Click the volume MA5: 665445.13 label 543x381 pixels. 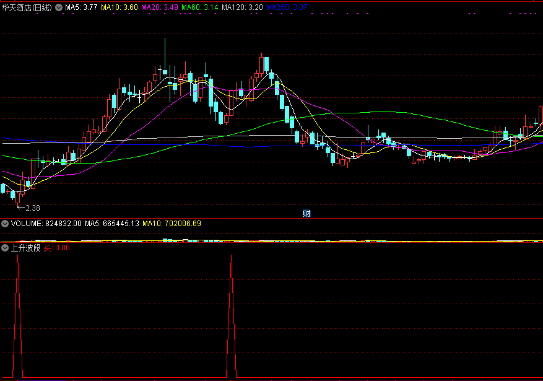[112, 224]
